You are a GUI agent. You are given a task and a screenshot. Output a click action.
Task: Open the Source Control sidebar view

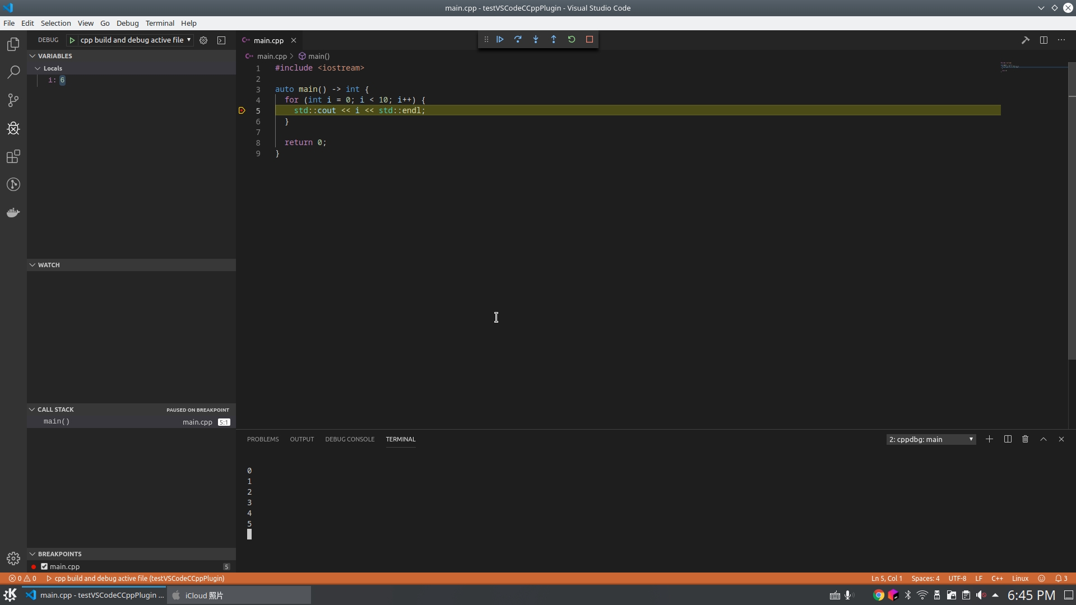[13, 100]
